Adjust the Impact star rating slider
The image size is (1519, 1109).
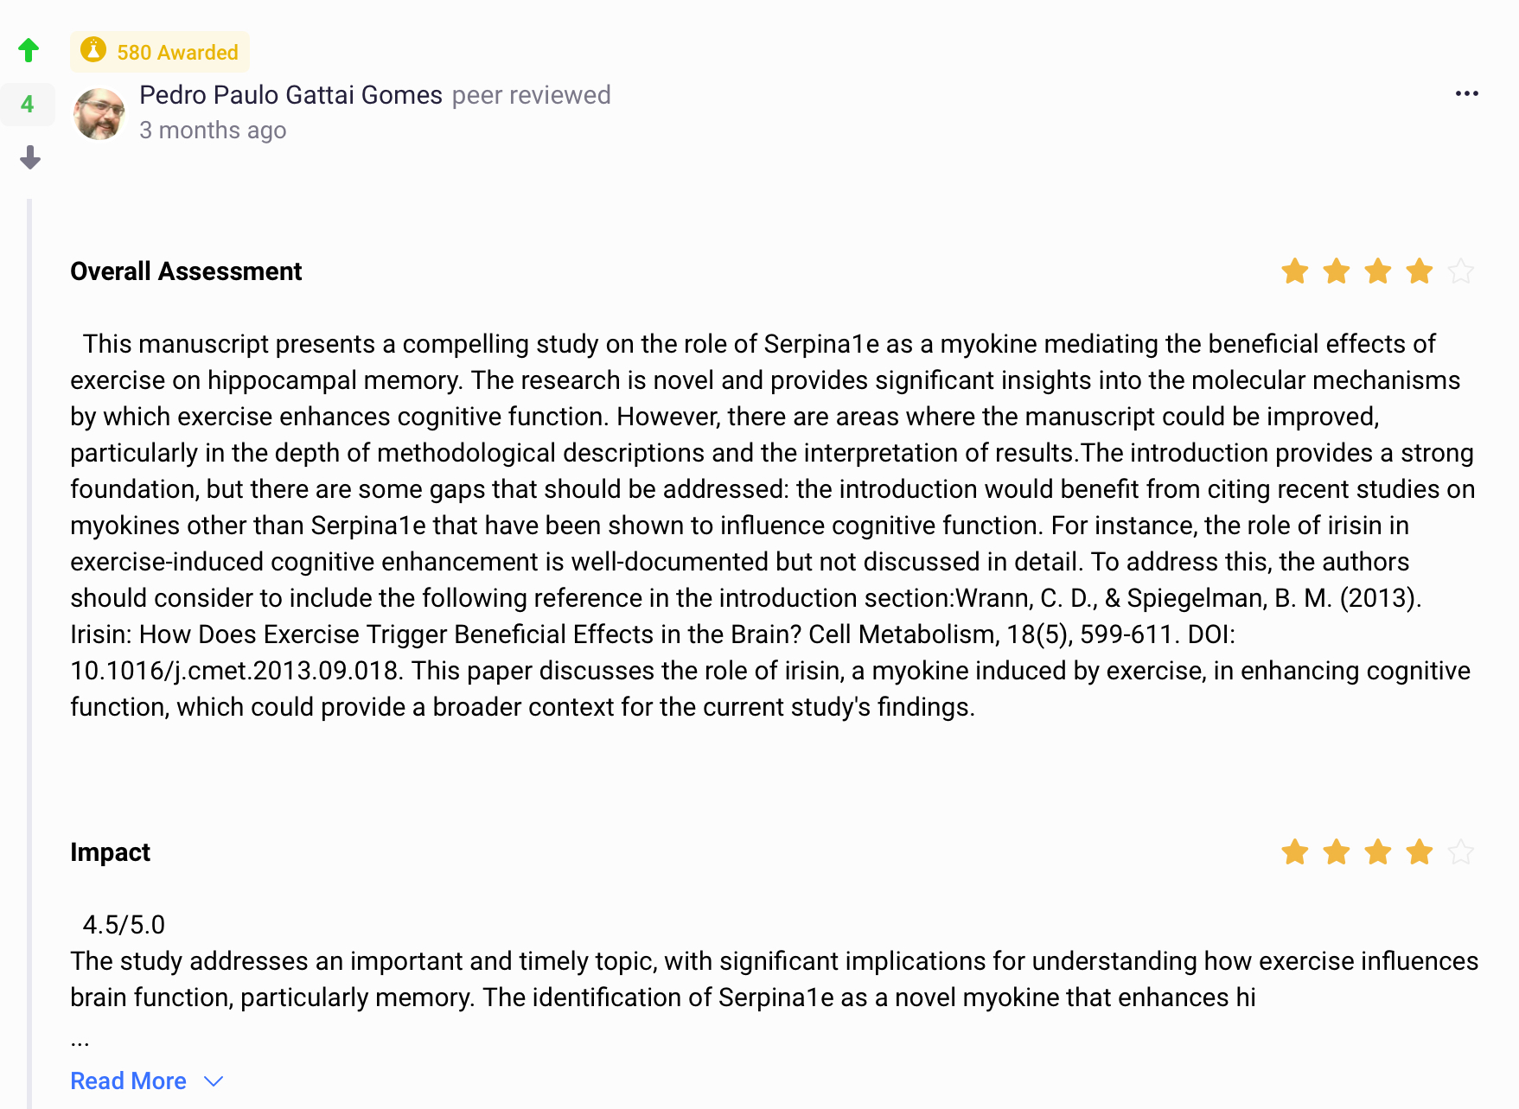[x=1377, y=852]
